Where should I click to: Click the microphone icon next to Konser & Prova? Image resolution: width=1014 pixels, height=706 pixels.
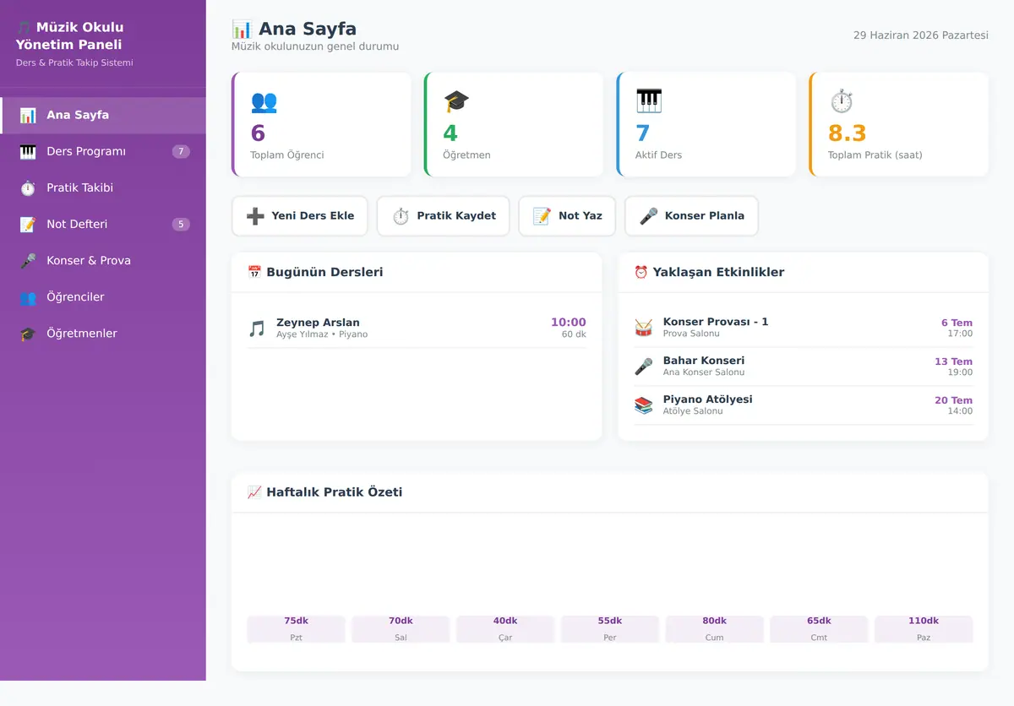coord(28,261)
